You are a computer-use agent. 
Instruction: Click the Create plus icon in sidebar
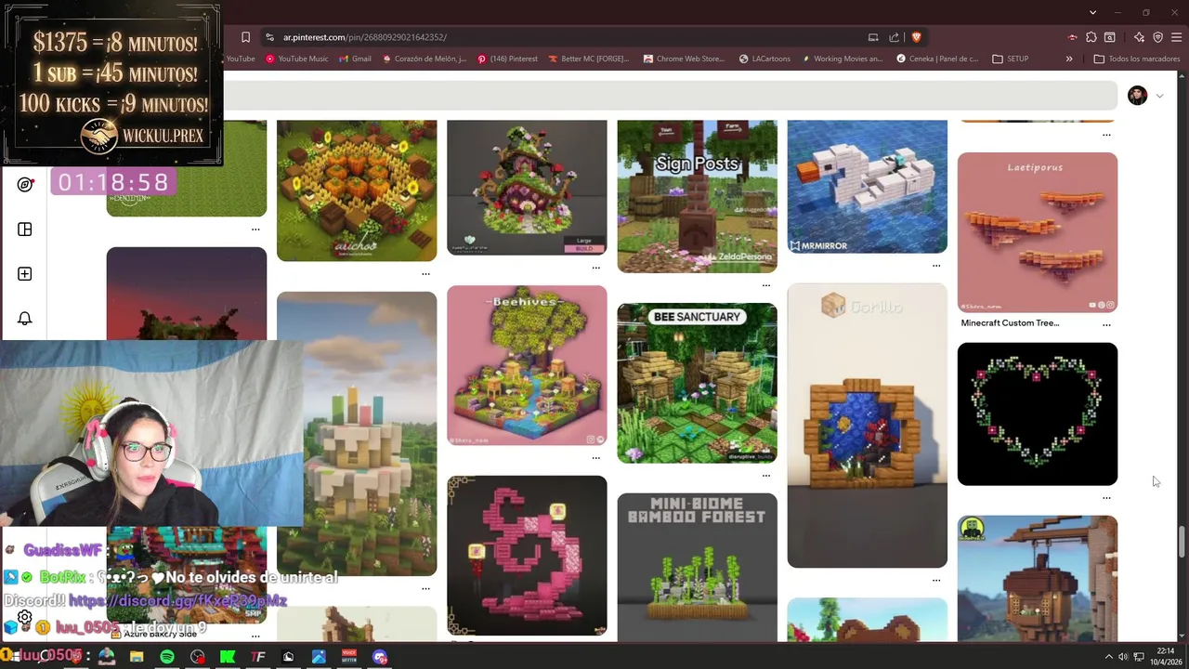point(25,274)
